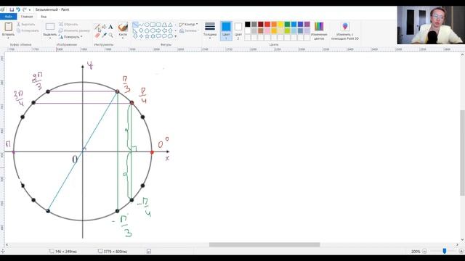
Task: Open the Outline (Контур) dropdown
Action: [188, 25]
